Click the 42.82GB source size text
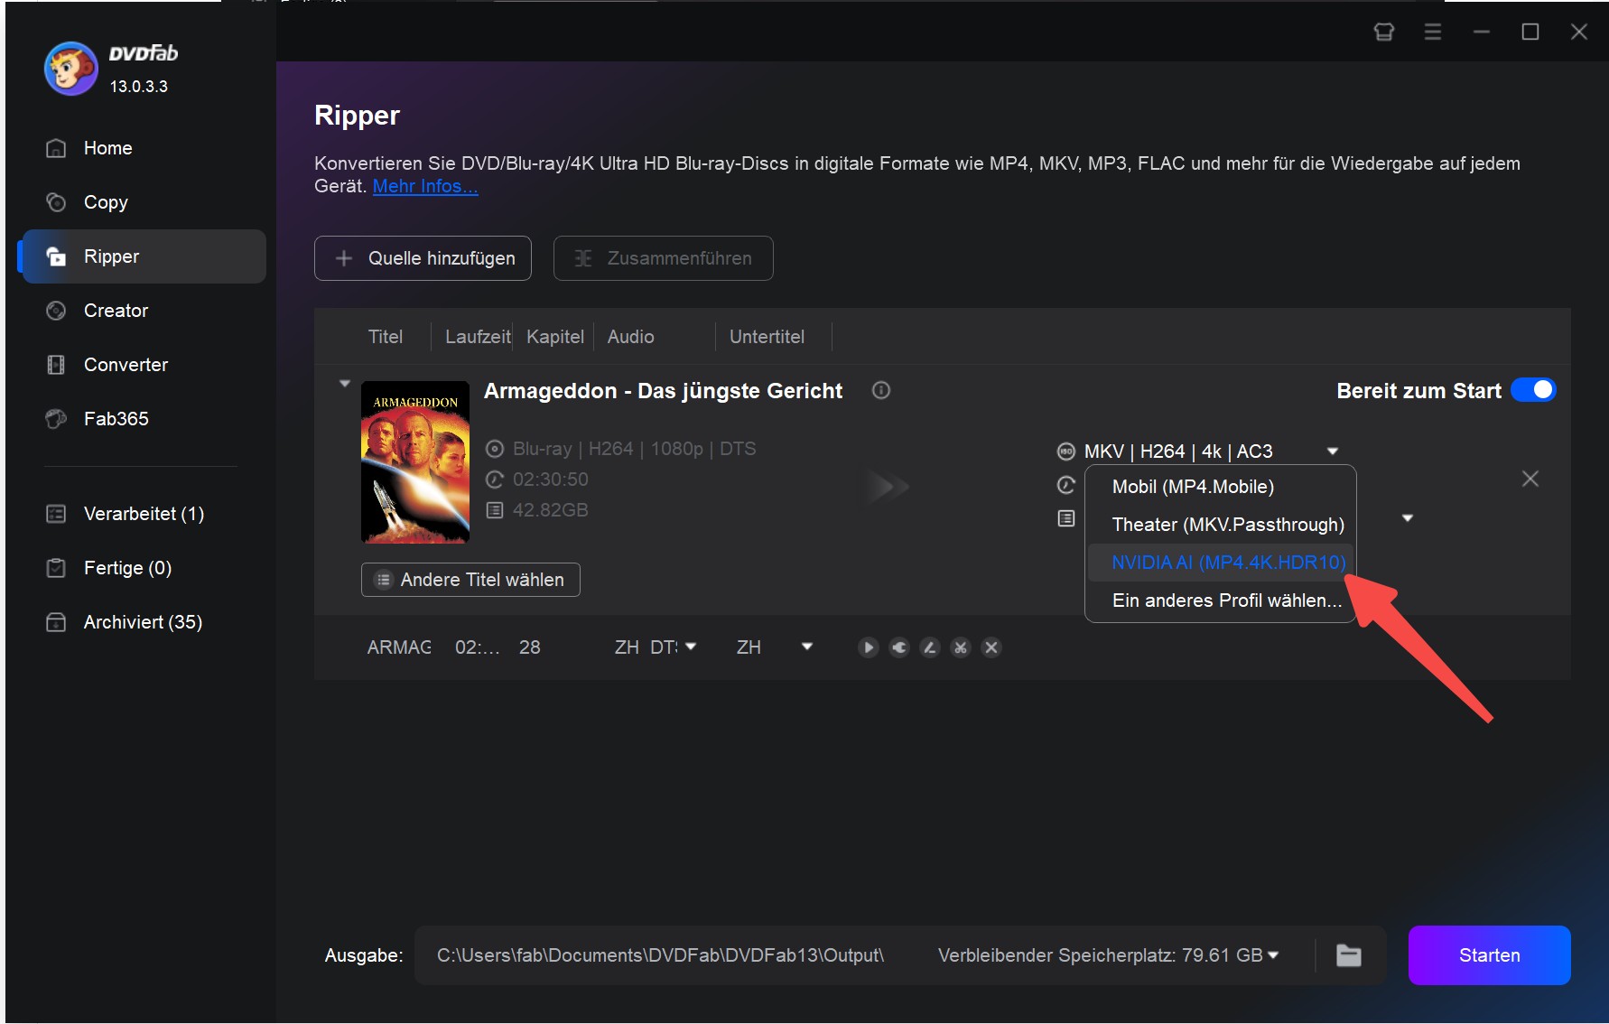This screenshot has height=1024, width=1609. pyautogui.click(x=551, y=510)
